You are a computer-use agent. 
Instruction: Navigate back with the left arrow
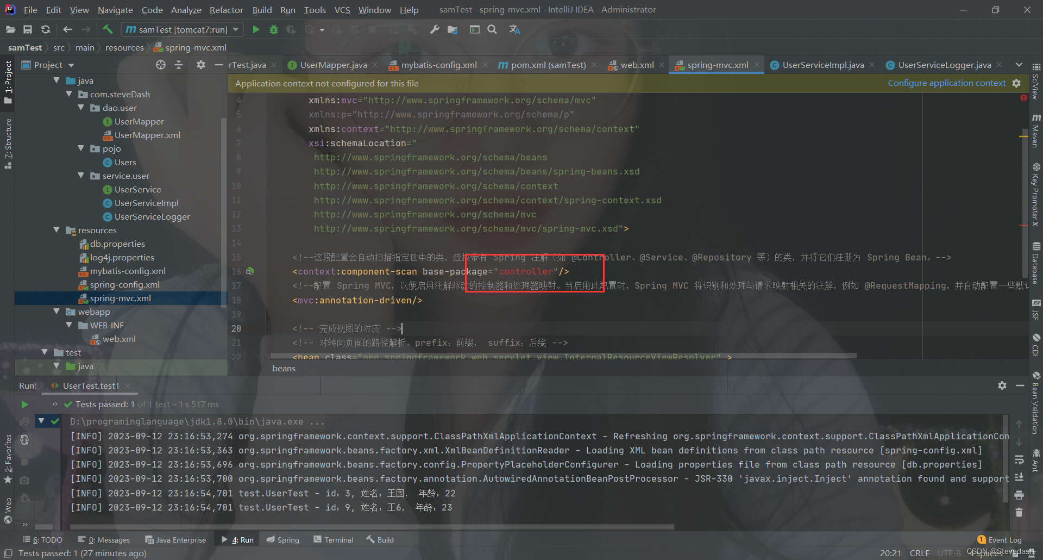click(x=67, y=29)
